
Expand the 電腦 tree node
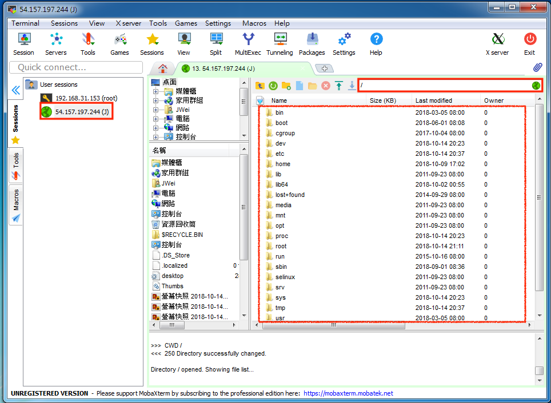click(155, 119)
